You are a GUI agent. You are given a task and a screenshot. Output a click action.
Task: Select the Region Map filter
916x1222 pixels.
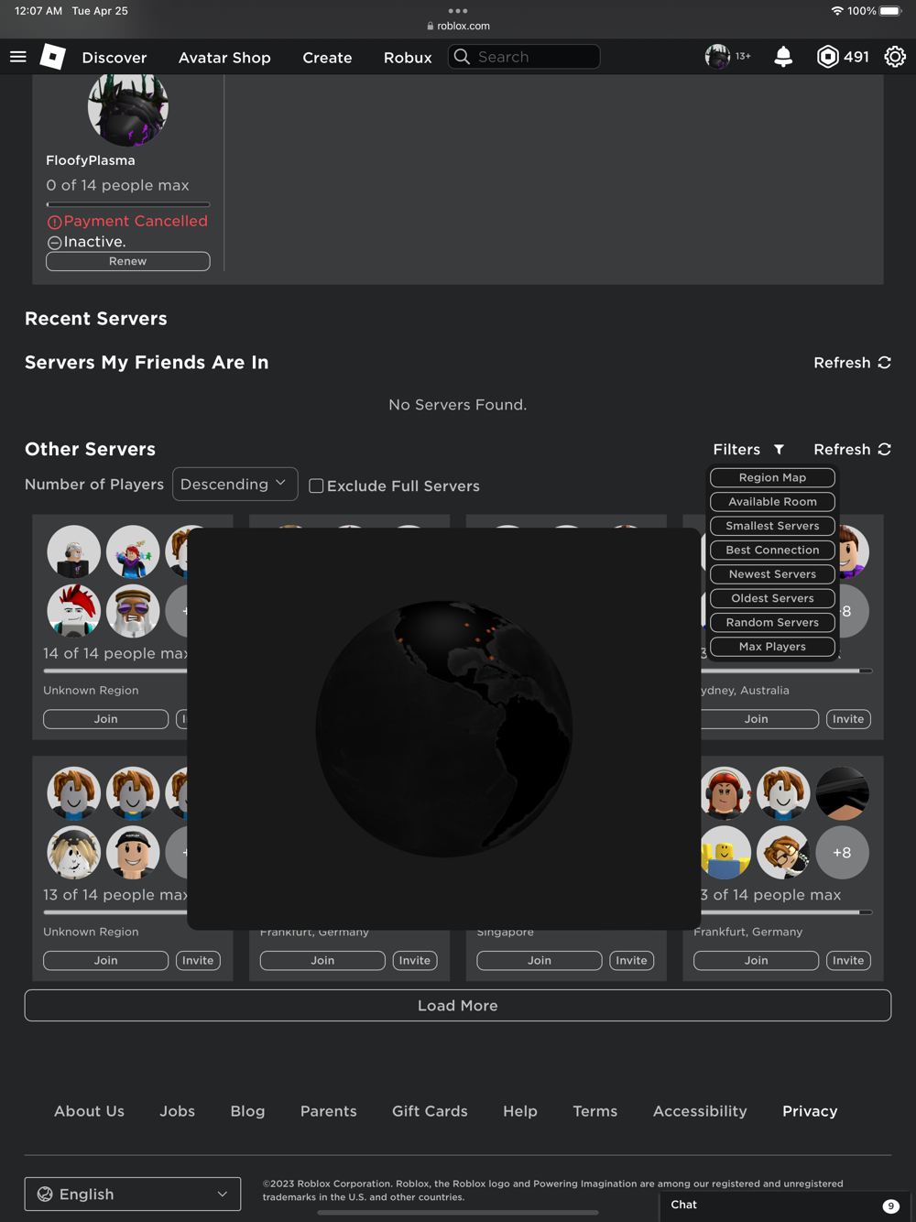[772, 477]
